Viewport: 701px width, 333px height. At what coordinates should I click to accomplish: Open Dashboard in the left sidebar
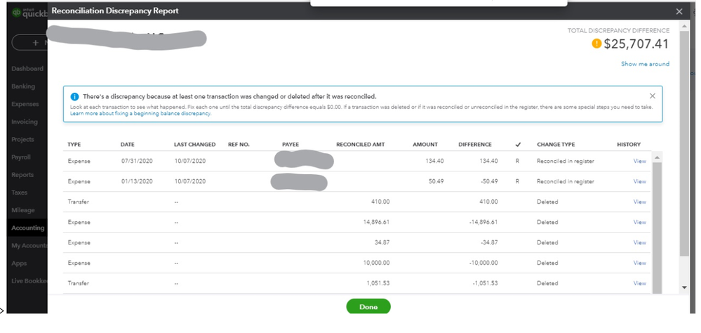[x=27, y=69]
